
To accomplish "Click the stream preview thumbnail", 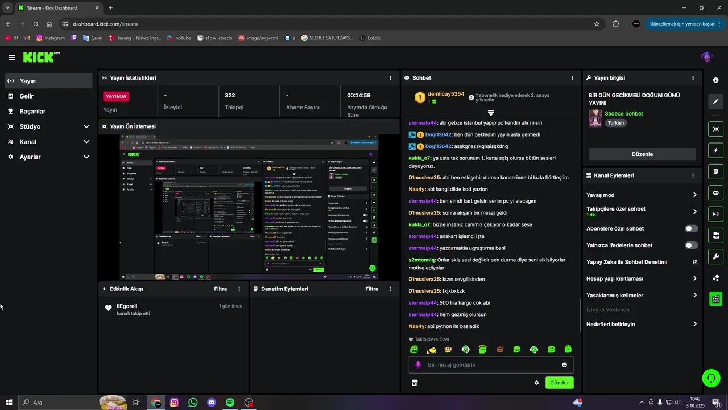I will click(x=249, y=207).
